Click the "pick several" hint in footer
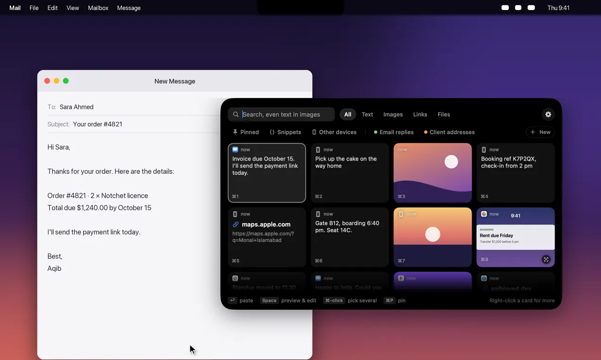This screenshot has height=360, width=601. tap(362, 300)
